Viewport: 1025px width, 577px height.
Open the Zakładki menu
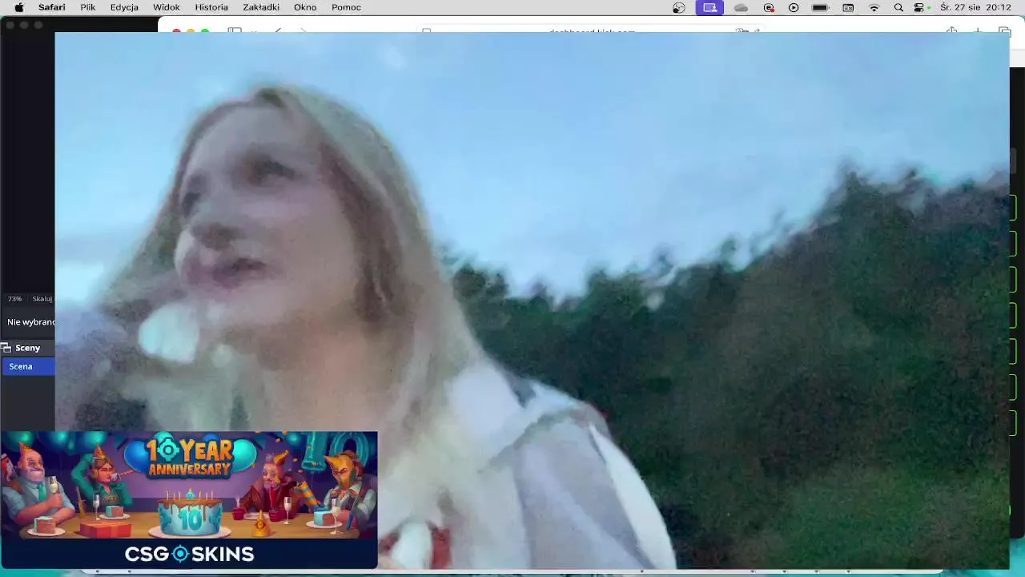[261, 7]
